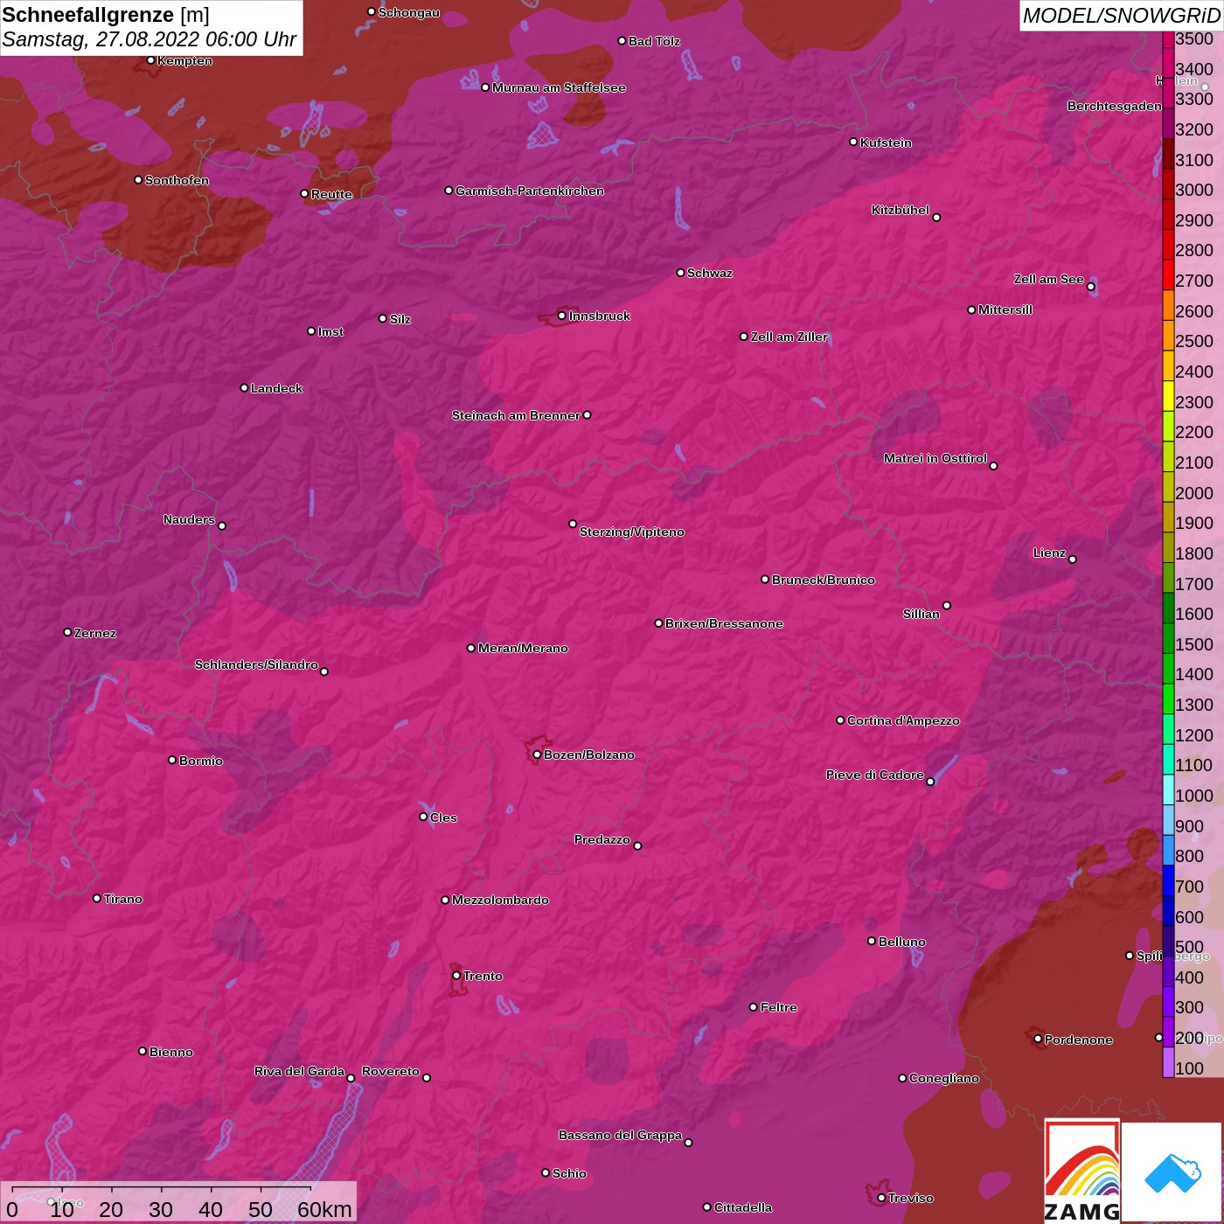Viewport: 1224px width, 1224px height.
Task: Click the Innsbruck city marker
Action: (x=561, y=316)
